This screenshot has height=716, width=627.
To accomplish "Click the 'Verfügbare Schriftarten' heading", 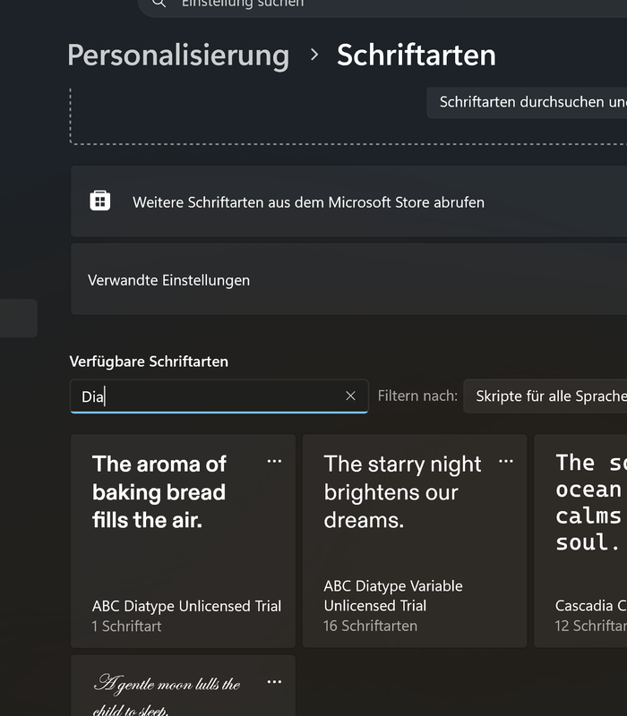I will tap(149, 362).
